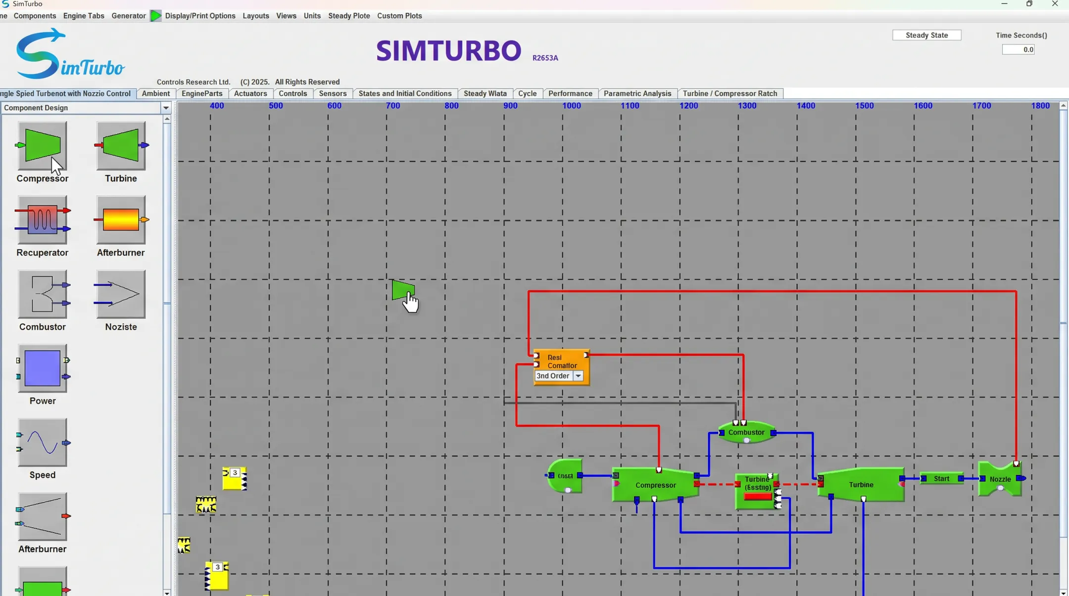Image resolution: width=1069 pixels, height=596 pixels.
Task: Switch to the Sensors tab
Action: tap(333, 93)
